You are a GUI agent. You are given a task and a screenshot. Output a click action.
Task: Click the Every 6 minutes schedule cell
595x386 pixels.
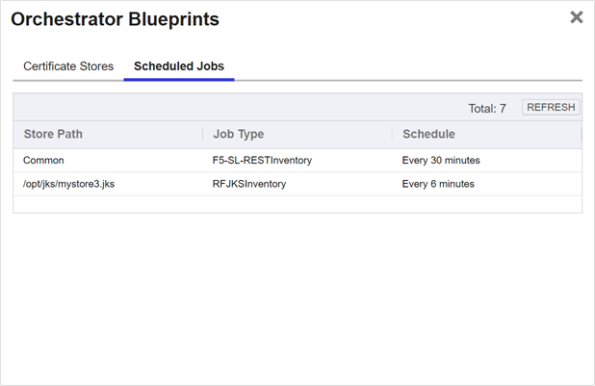click(438, 184)
